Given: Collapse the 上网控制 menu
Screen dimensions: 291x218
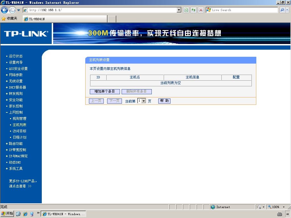Looking at the screenshot, I should click(x=16, y=112).
